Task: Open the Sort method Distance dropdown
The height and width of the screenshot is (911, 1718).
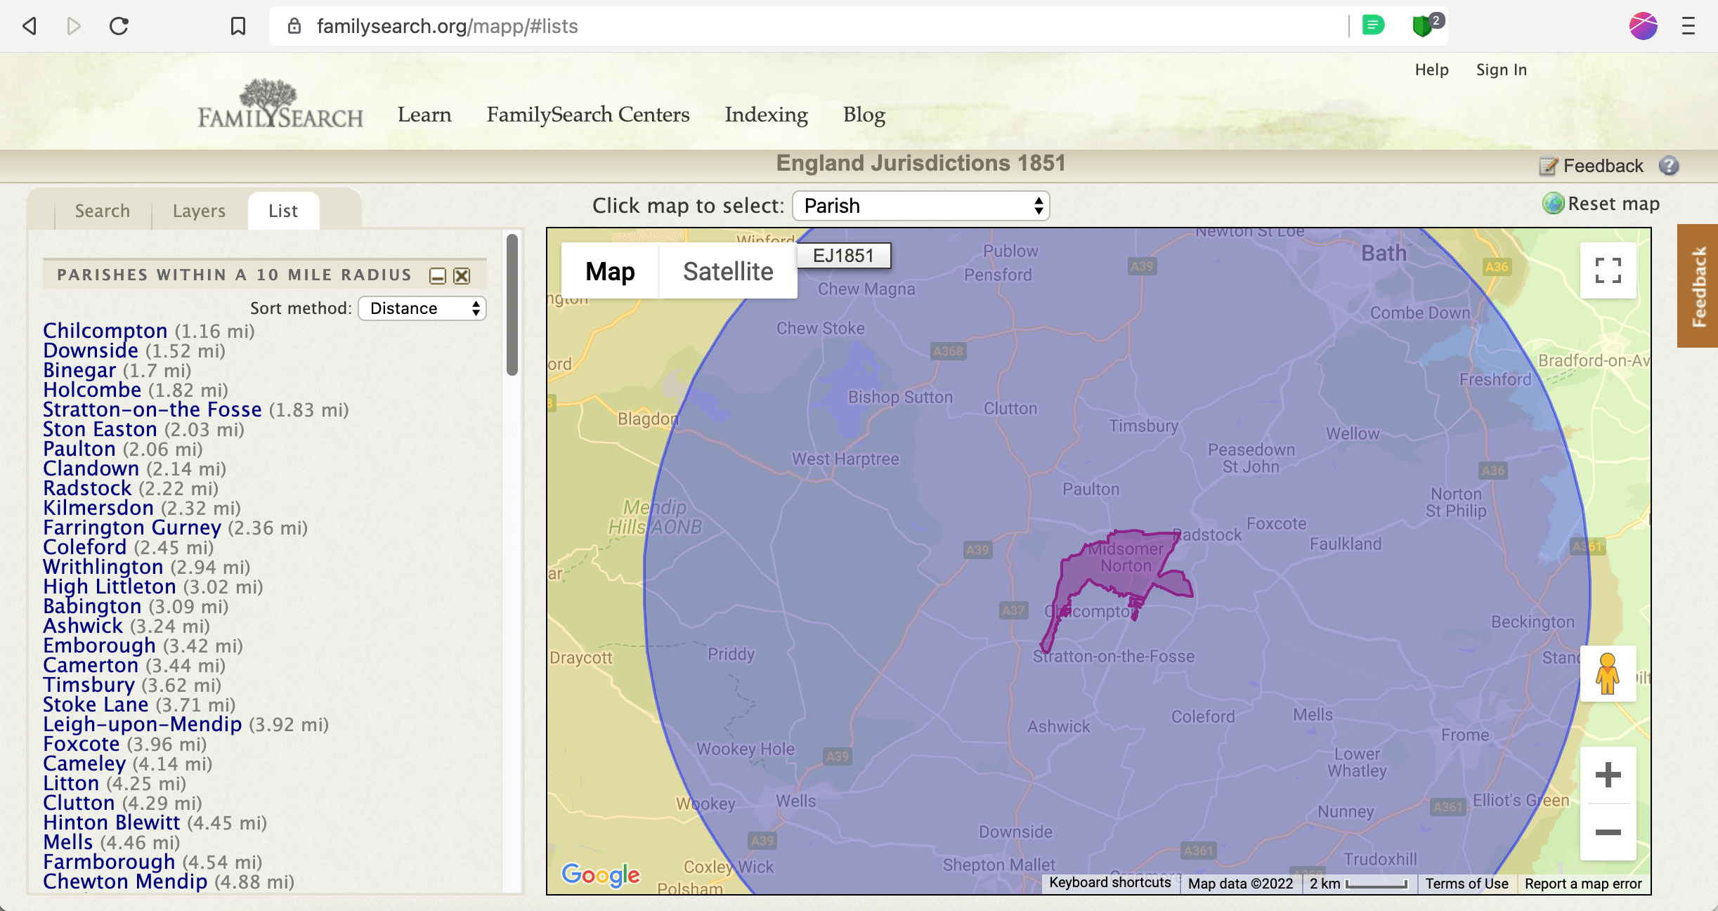Action: (422, 308)
